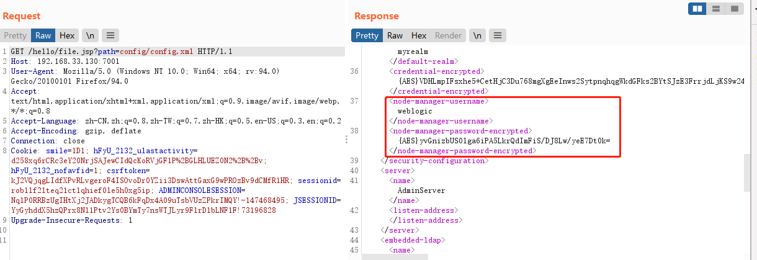757x260 pixels.
Task: Open the Hex tab in Request panel
Action: pos(67,35)
